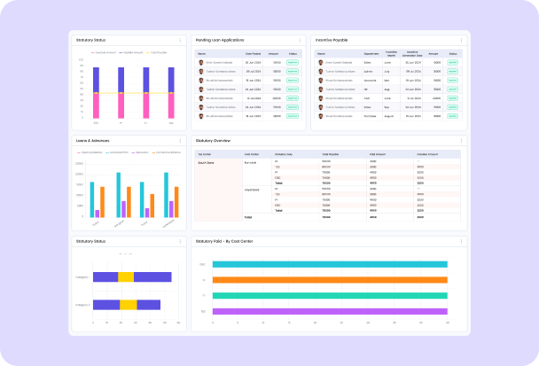Open the Statutory Overview panel's three-dot menu

click(461, 141)
